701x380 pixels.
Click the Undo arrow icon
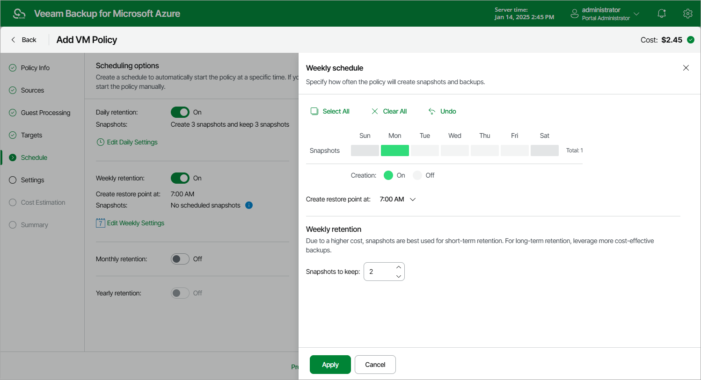coord(432,111)
